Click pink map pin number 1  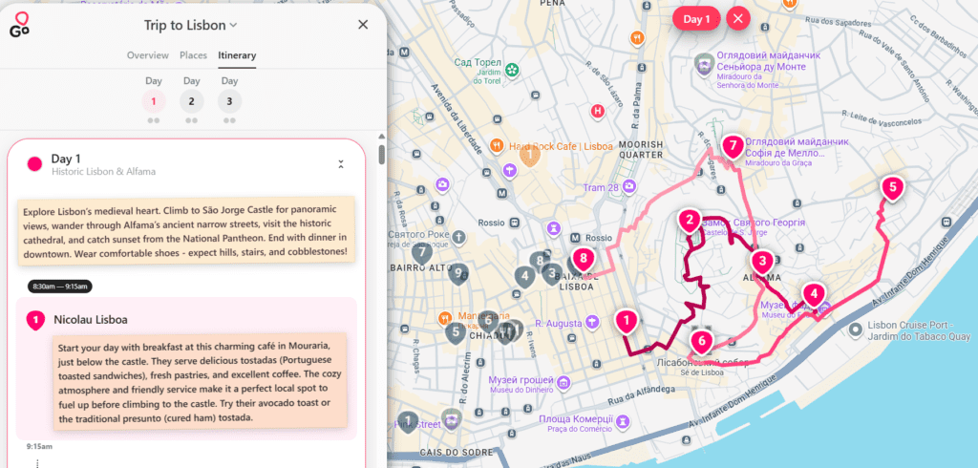(x=626, y=321)
